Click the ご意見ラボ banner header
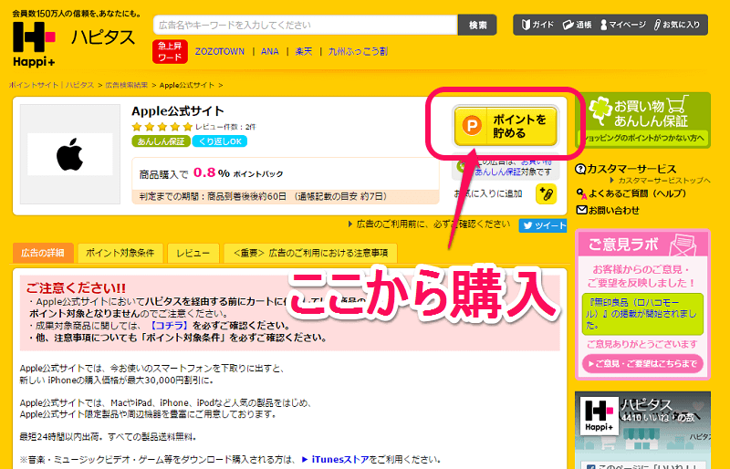This screenshot has height=469, width=730. coord(642,244)
